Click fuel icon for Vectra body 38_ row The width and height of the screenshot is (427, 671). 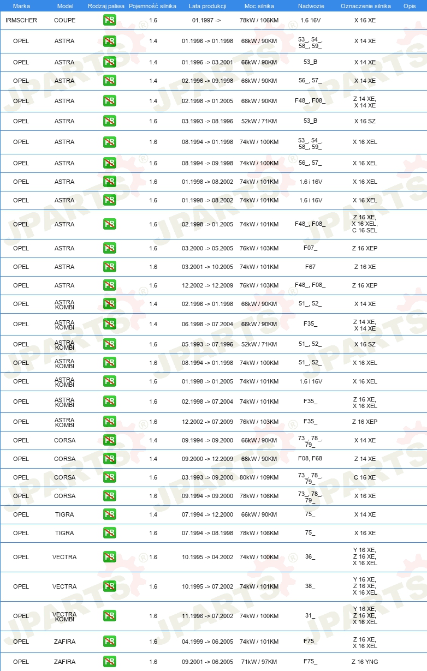[x=109, y=586]
